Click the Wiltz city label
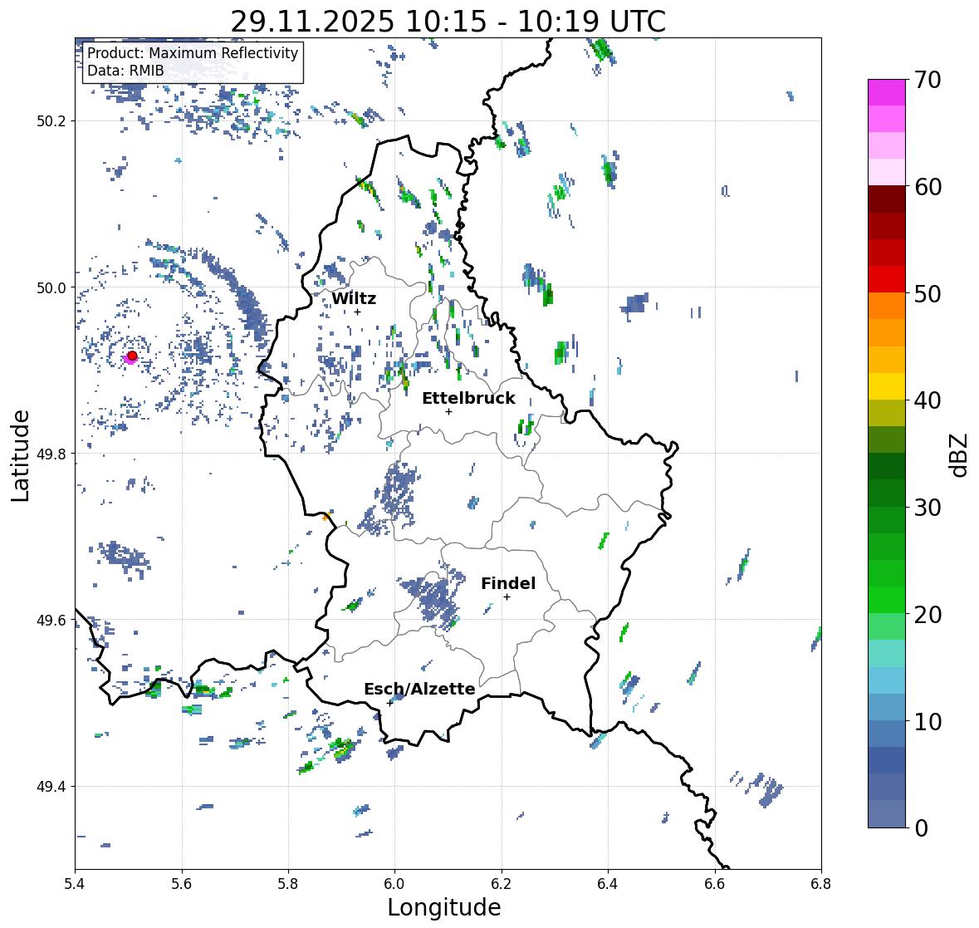 coord(354,298)
